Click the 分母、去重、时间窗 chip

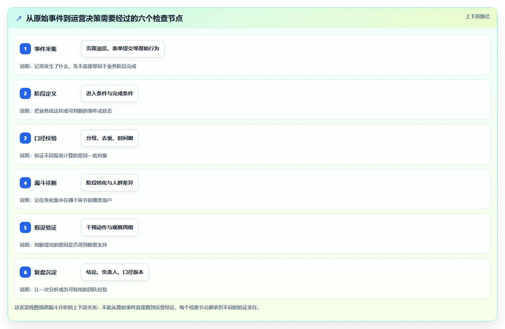(x=110, y=138)
